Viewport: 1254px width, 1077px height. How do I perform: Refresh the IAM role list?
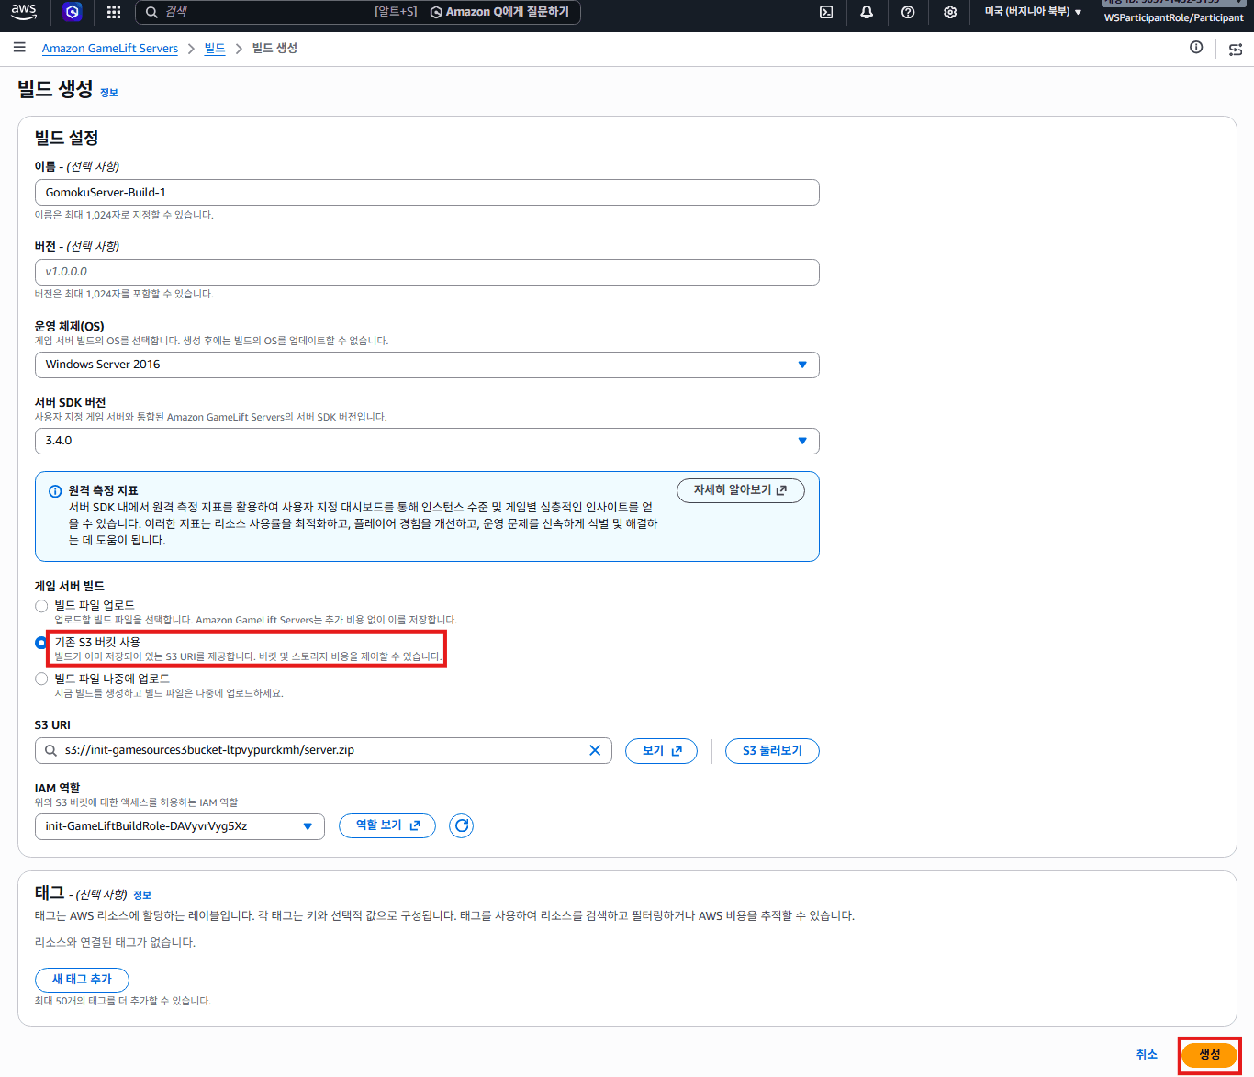(462, 825)
